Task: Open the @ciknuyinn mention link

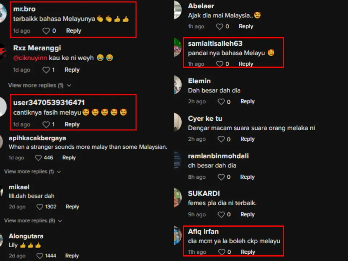Action: coord(30,58)
